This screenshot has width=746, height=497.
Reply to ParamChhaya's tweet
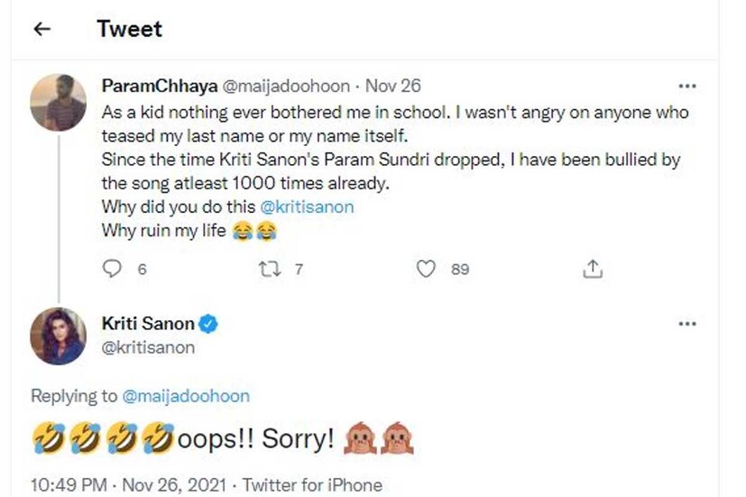coord(113,269)
